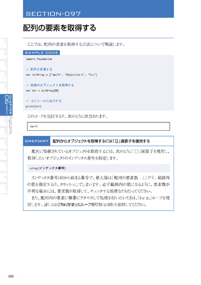Click the line 'import Foundation'
Screen dimensions: 201x285
pos(39,59)
